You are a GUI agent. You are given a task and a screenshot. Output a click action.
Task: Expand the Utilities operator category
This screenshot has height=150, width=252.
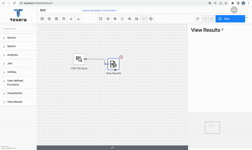pyautogui.click(x=18, y=72)
